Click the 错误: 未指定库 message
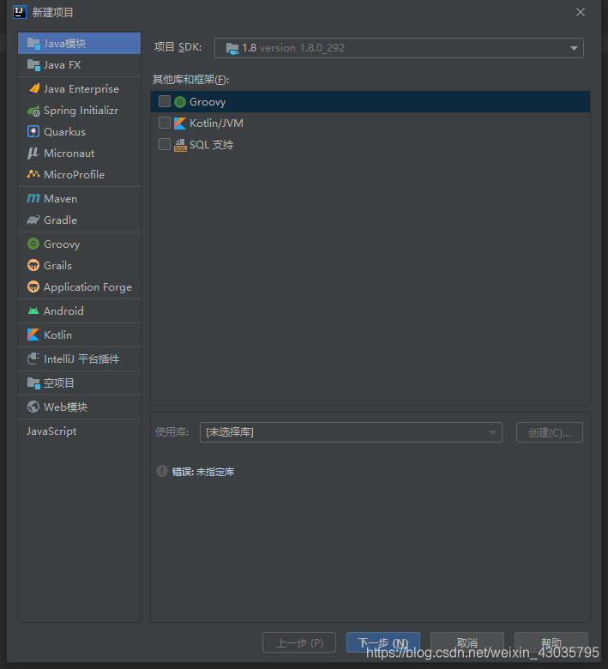Viewport: 608px width, 669px height. pos(203,472)
